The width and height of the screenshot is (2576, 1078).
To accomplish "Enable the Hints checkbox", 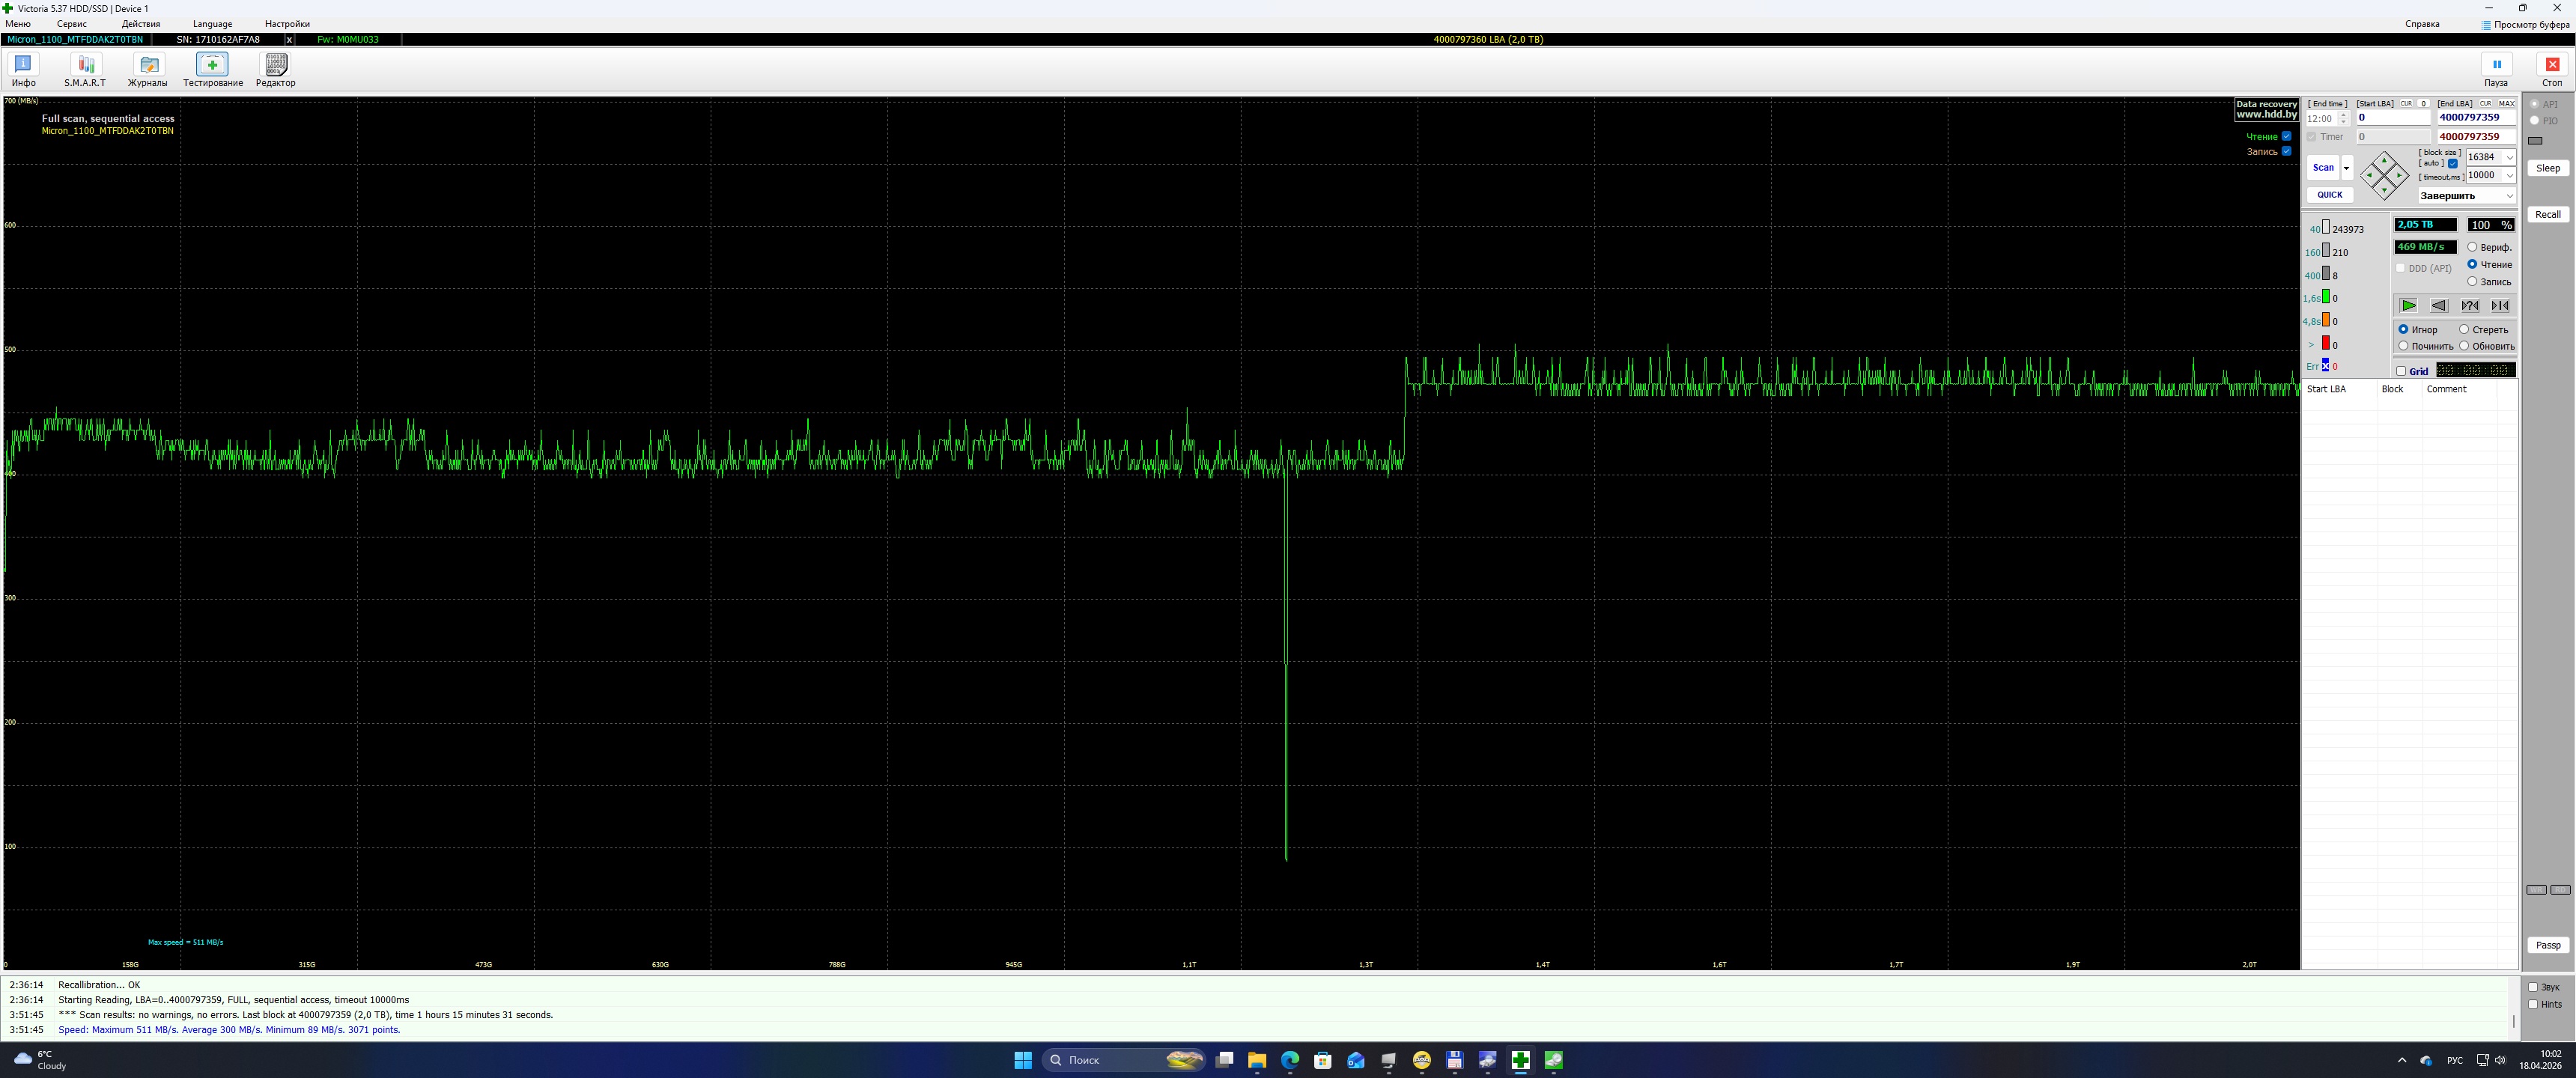I will coord(2533,1004).
